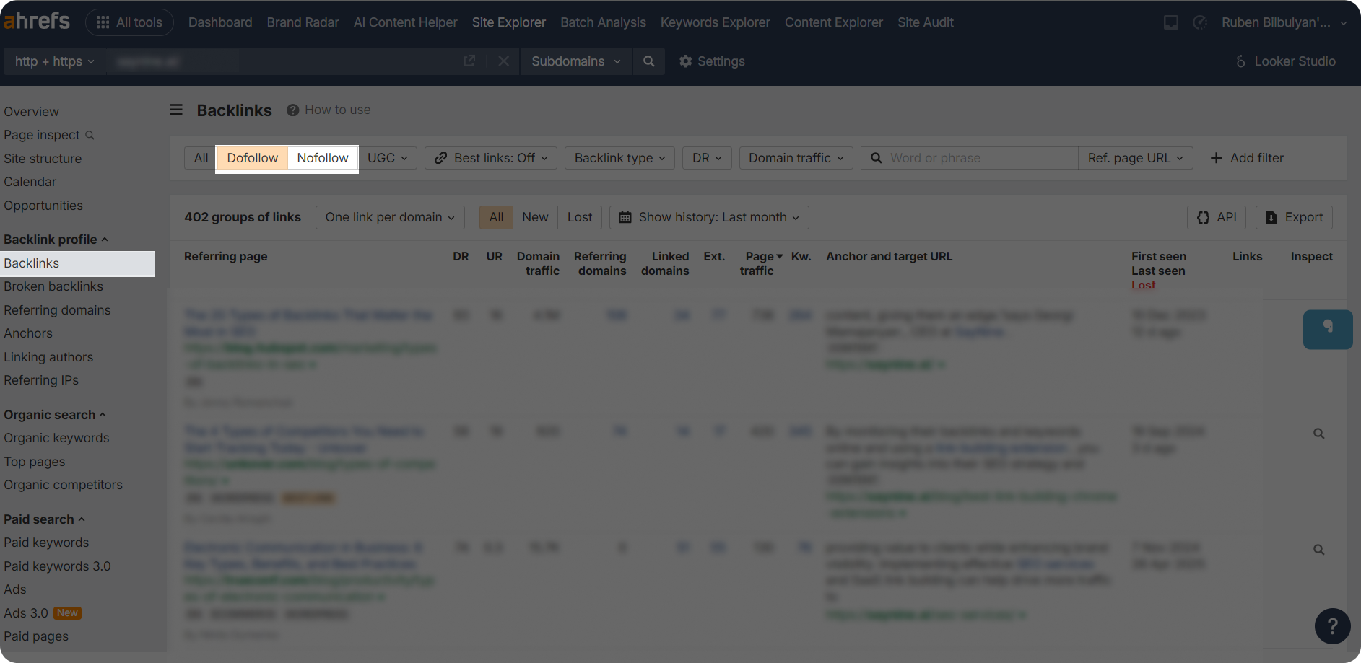The width and height of the screenshot is (1361, 663).
Task: Open the help question mark bubble
Action: click(1332, 626)
